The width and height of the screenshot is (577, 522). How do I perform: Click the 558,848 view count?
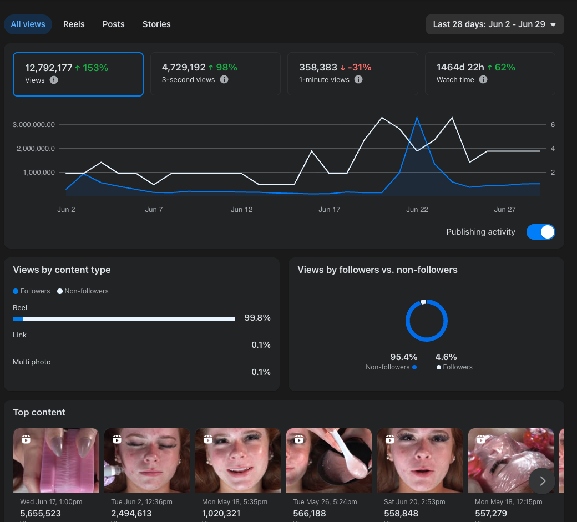coord(401,514)
